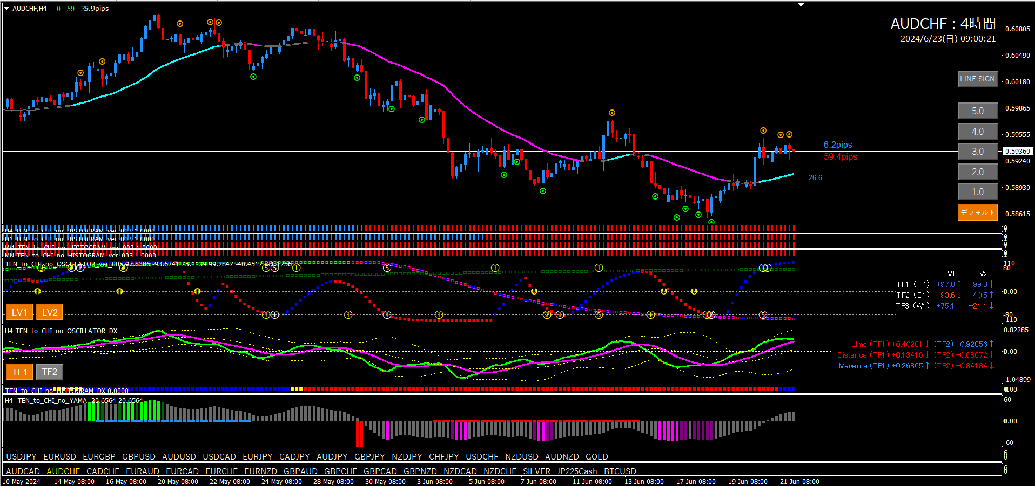Click the 28 May 08:00 time label
The width and height of the screenshot is (1035, 486).
tap(333, 482)
